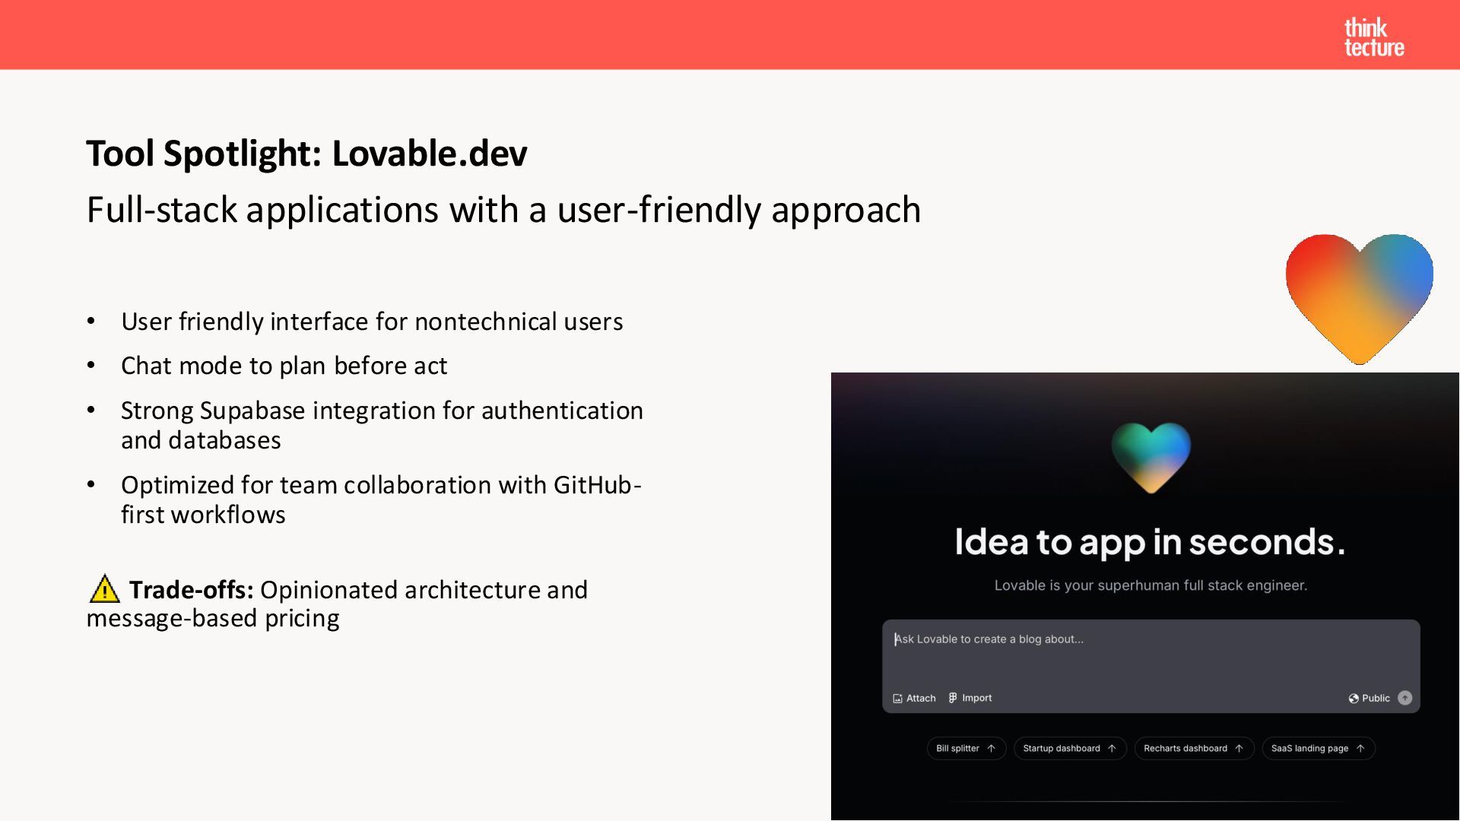Submit the prompt with the arrow button
1460x821 pixels.
point(1405,698)
